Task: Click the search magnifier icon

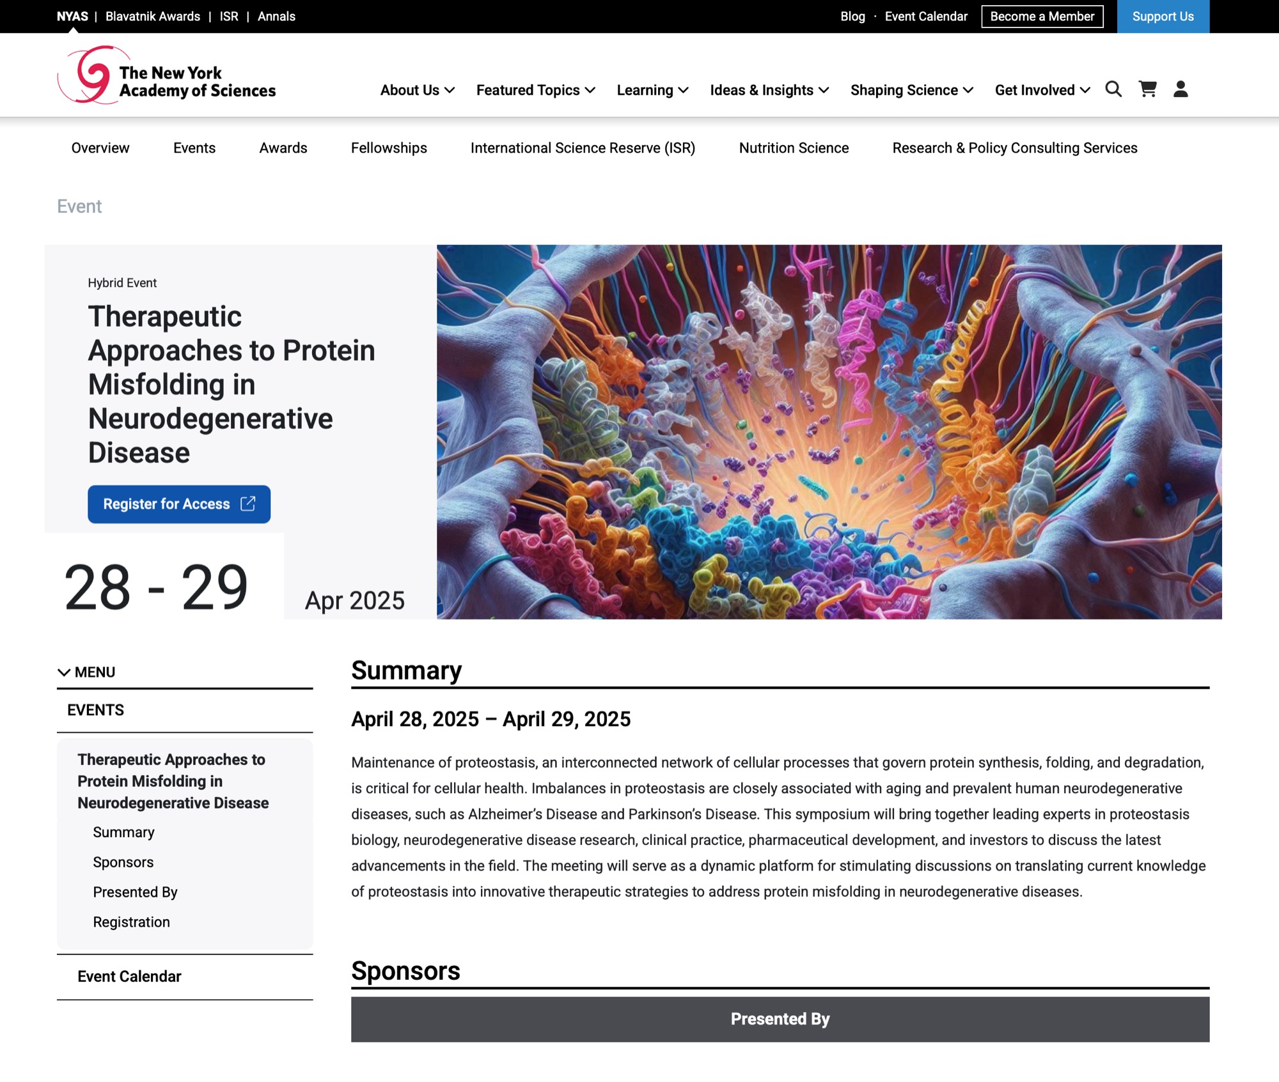Action: pos(1113,89)
